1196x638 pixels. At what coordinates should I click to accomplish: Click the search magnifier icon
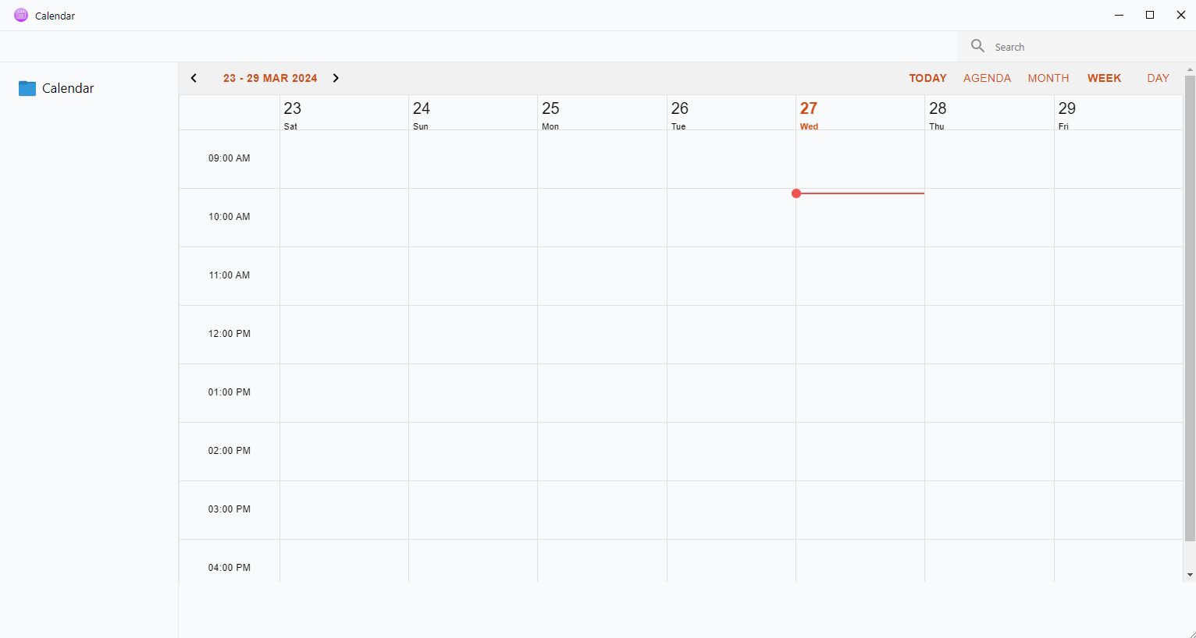point(977,46)
